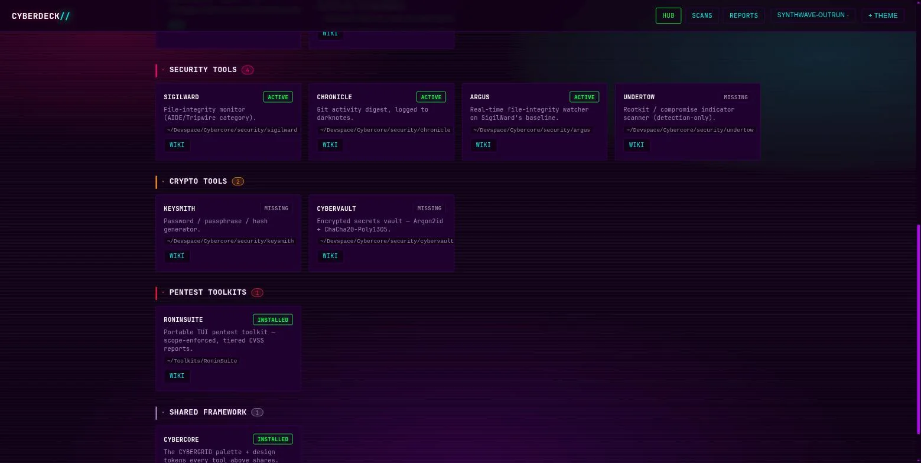
Task: Select the CRYPTO TOOLS section heading
Action: (198, 181)
